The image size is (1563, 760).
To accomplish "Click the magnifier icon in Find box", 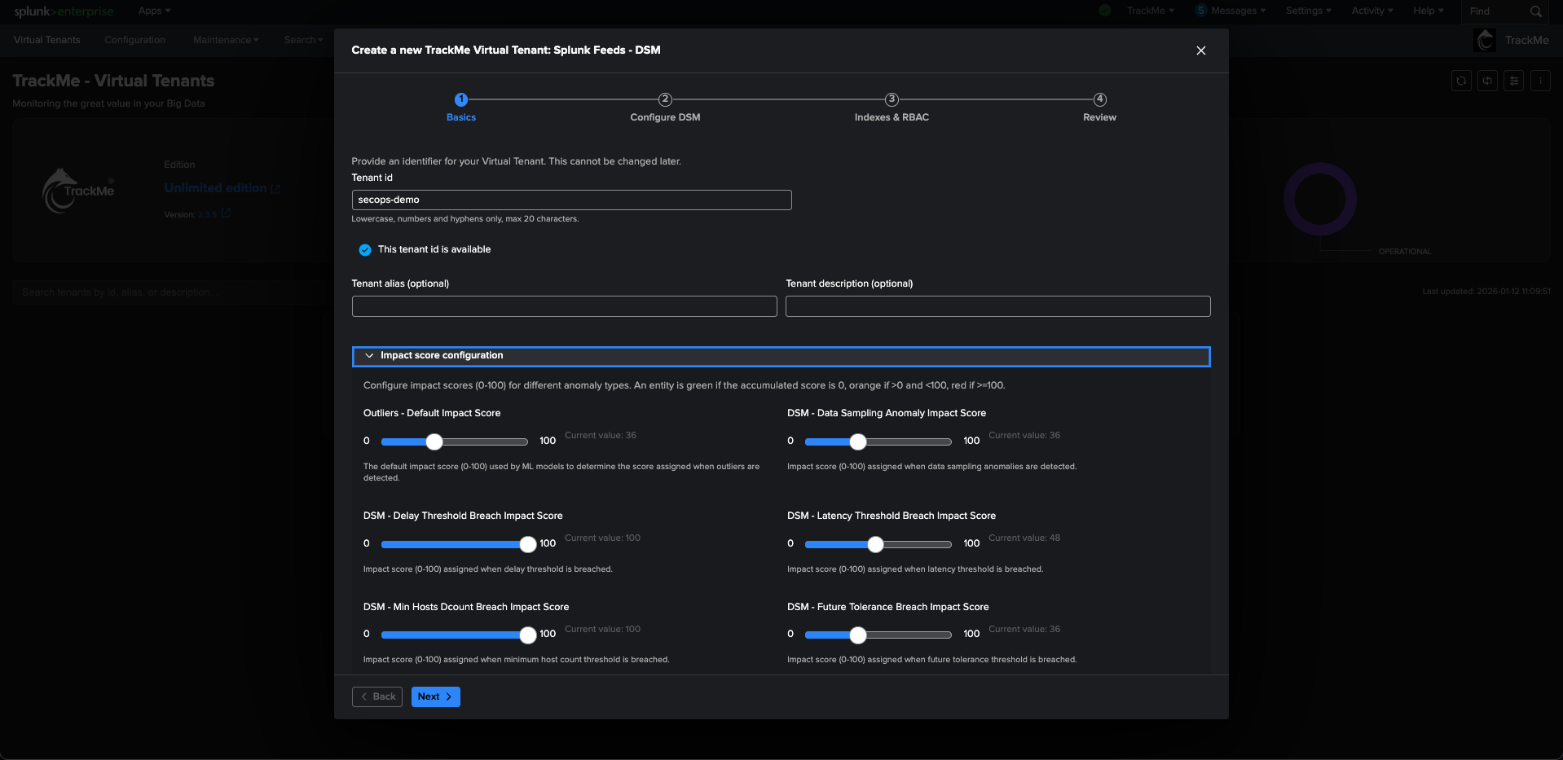I will tap(1535, 11).
